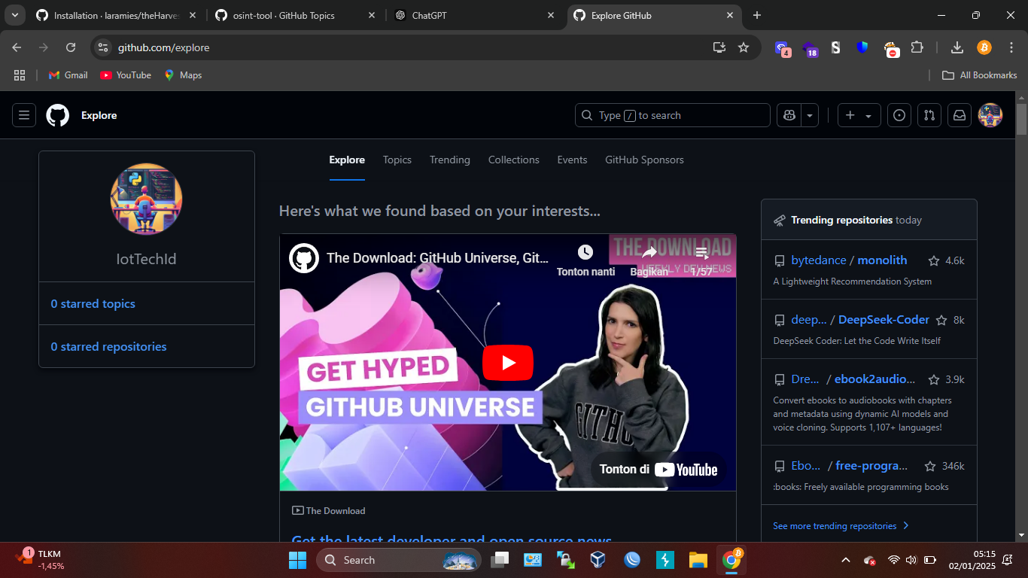Click the IotTechId profile picture in sidebar
Viewport: 1028px width, 578px height.
147,199
